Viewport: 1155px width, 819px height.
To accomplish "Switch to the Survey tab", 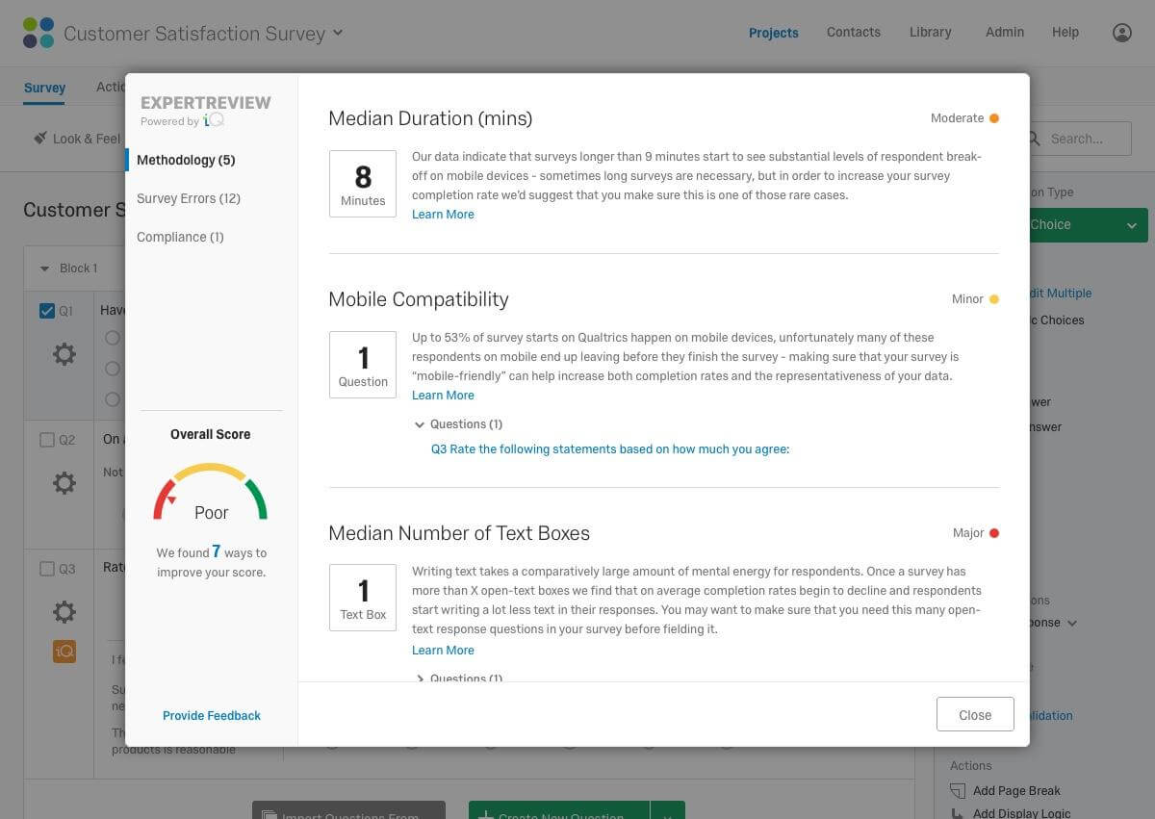I will 44,88.
